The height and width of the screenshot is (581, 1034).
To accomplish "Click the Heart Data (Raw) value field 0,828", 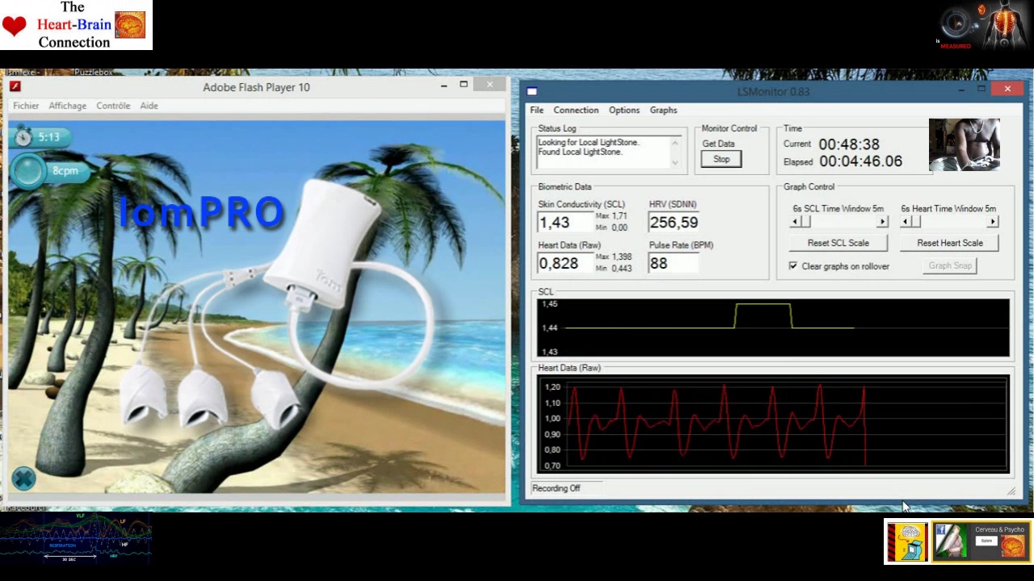I will pyautogui.click(x=565, y=264).
